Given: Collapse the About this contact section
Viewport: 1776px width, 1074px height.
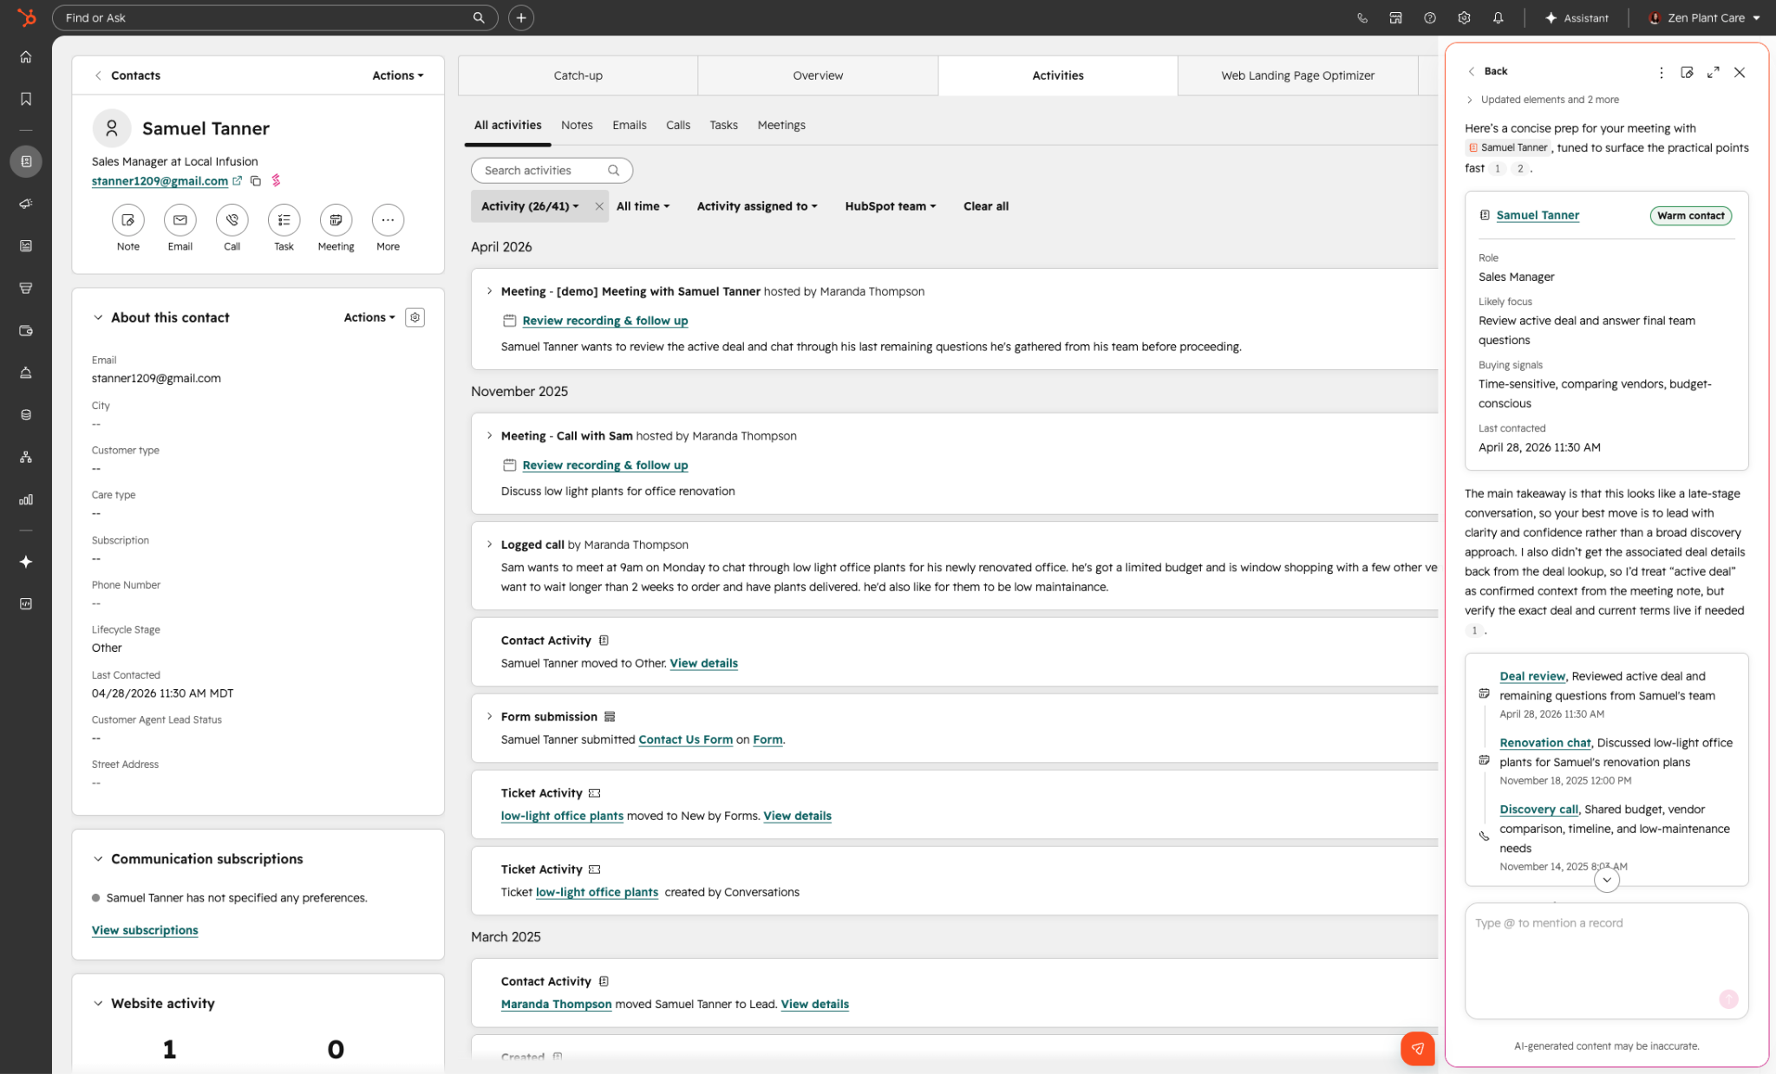Looking at the screenshot, I should [98, 317].
